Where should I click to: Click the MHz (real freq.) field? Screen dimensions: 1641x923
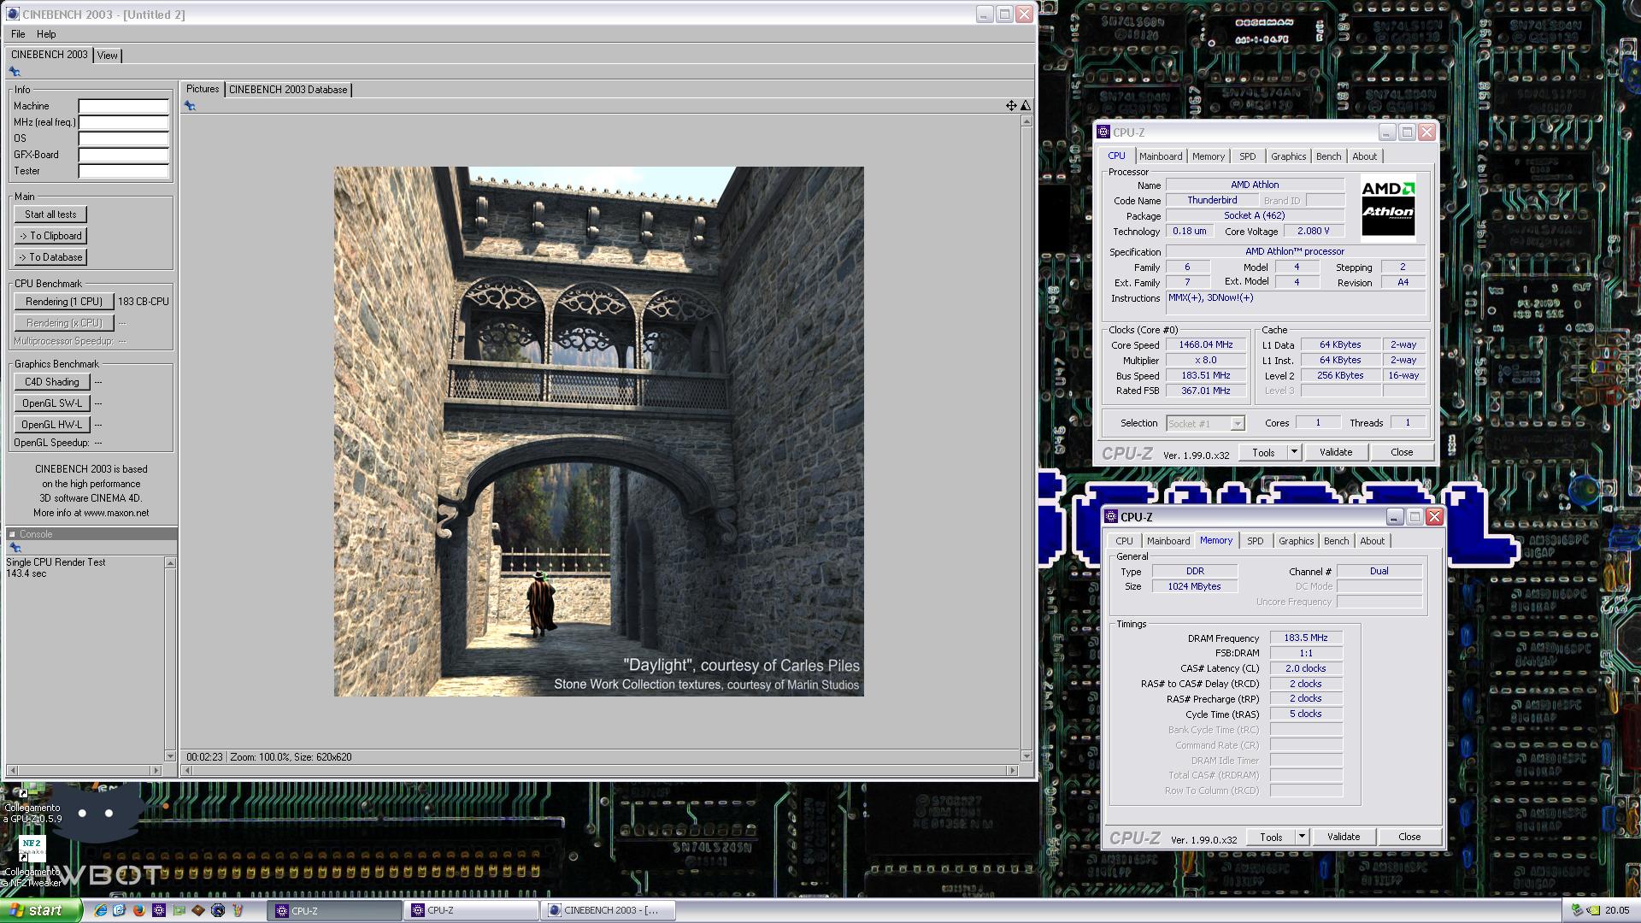click(124, 122)
